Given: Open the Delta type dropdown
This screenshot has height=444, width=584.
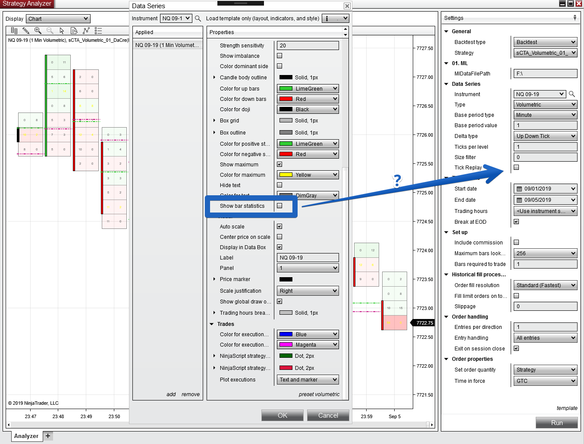Looking at the screenshot, I should (x=546, y=136).
